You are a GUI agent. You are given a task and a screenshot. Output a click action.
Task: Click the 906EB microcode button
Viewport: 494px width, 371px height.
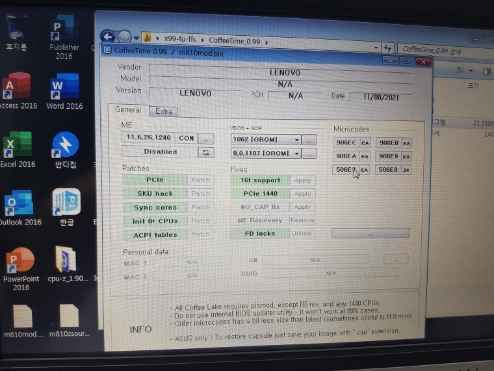[389, 143]
